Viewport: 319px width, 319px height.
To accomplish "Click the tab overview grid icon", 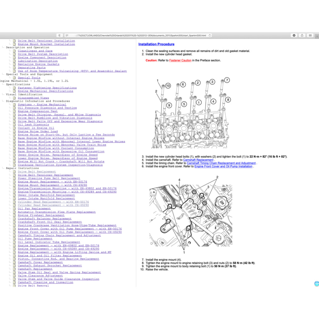I will [x=310, y=35].
